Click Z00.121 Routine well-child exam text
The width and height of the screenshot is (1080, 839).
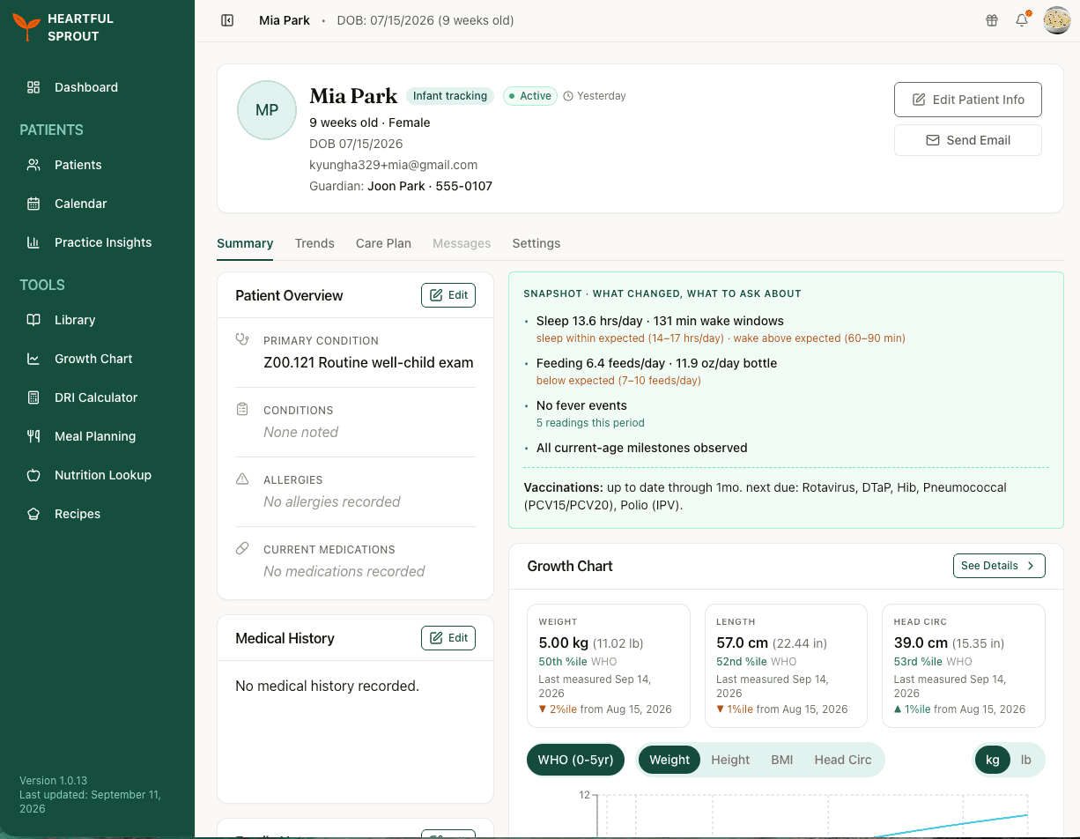(x=368, y=362)
